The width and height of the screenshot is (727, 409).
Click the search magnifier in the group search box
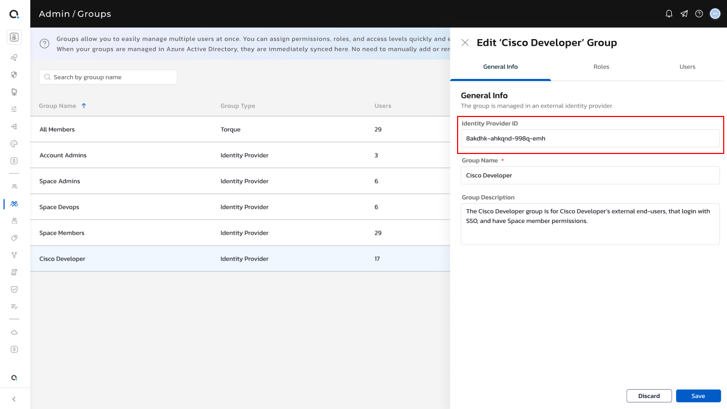pos(47,77)
